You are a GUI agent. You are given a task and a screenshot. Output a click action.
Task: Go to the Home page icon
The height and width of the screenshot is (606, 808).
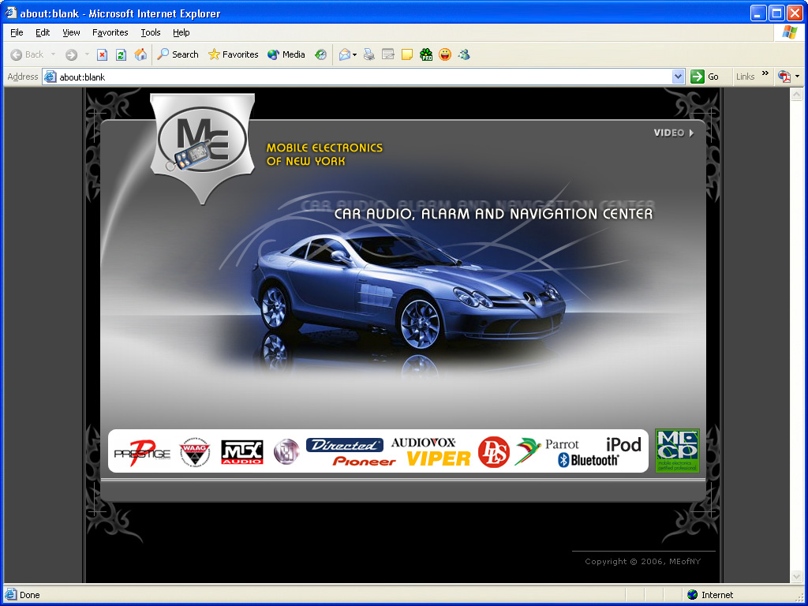tap(140, 54)
